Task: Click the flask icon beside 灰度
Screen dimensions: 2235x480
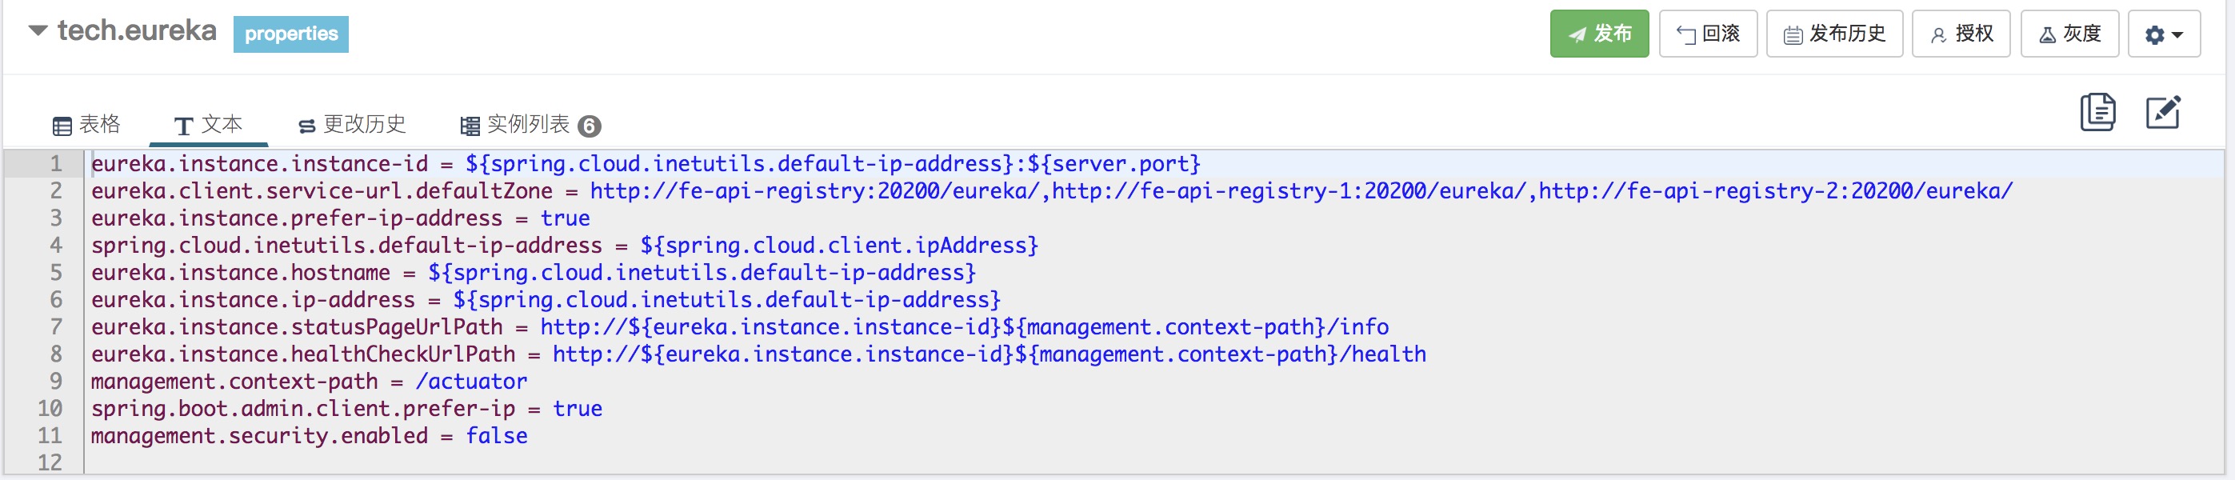Action: [2047, 35]
